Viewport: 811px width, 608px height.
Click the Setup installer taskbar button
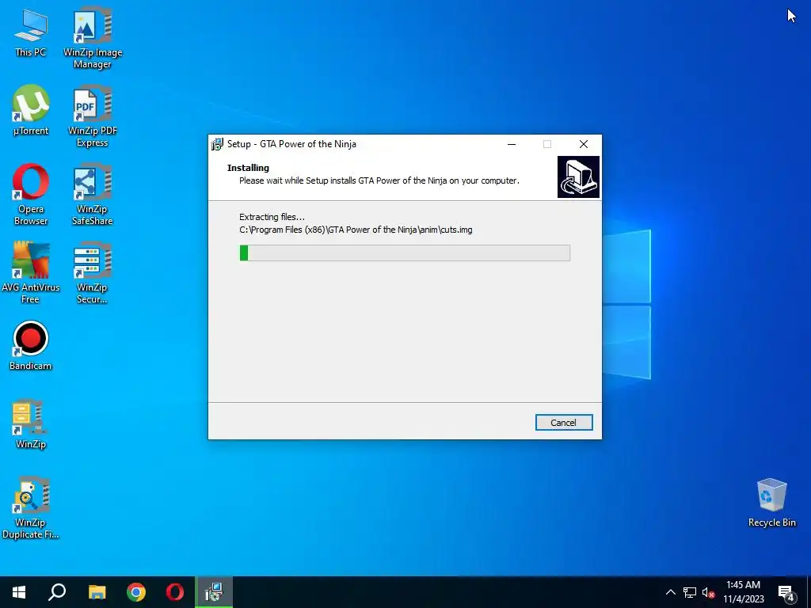214,592
